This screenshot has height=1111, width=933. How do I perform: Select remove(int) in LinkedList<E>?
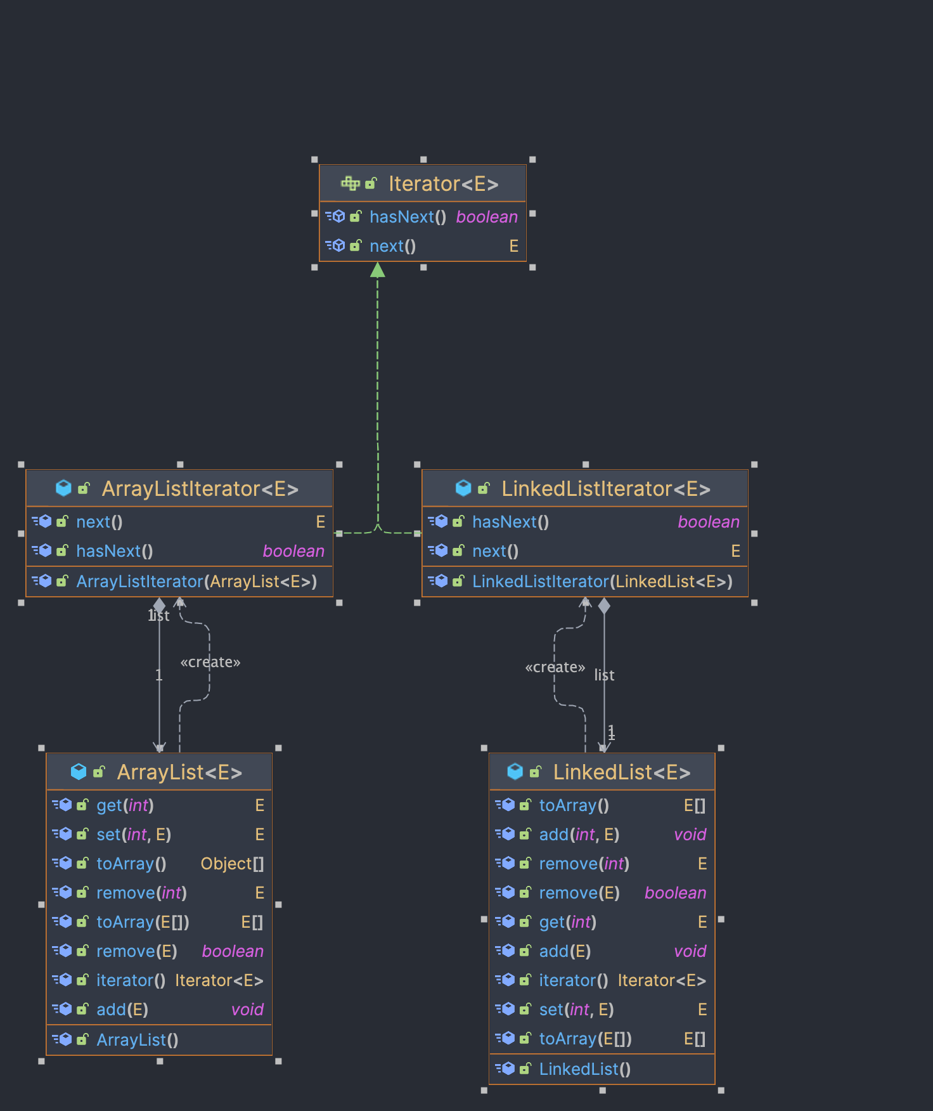pyautogui.click(x=602, y=864)
